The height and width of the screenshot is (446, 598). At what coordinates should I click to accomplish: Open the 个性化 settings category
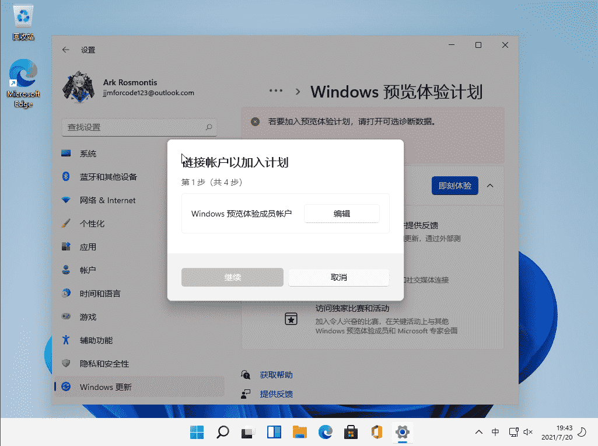click(x=139, y=224)
